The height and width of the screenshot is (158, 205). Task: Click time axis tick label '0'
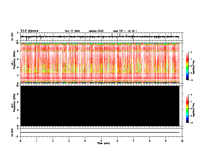pos(20,141)
